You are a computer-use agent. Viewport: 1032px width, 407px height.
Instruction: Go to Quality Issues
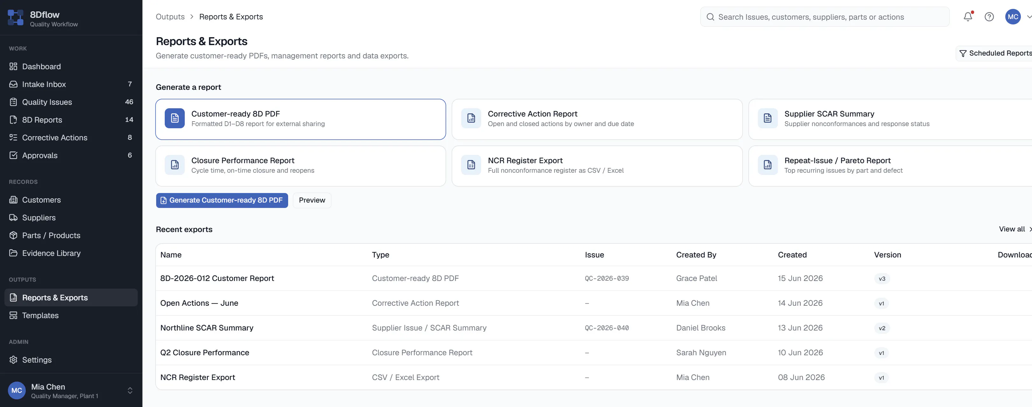tap(71, 102)
